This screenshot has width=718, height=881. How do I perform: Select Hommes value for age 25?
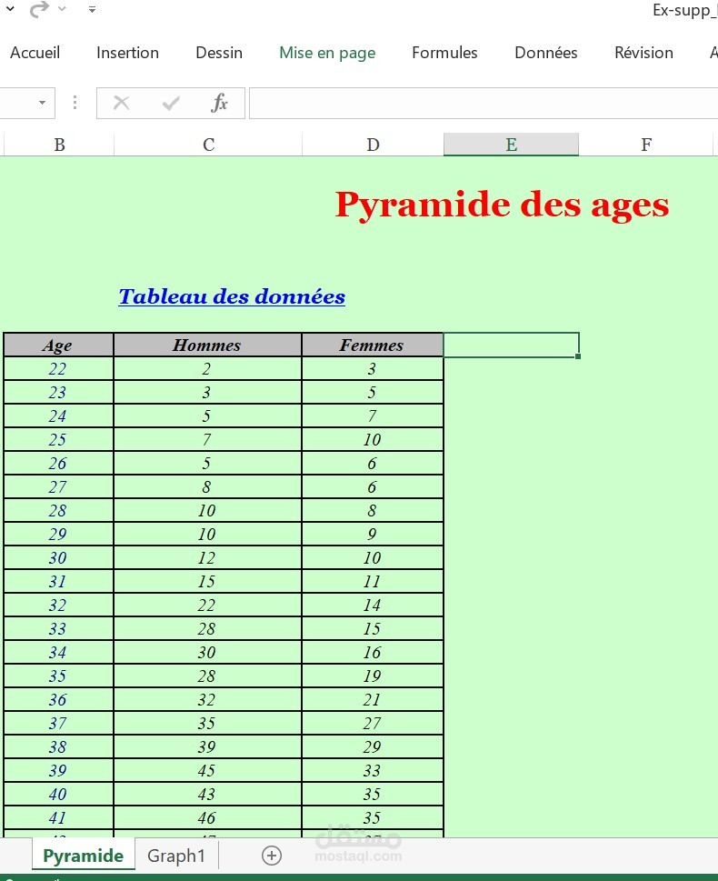tap(207, 439)
